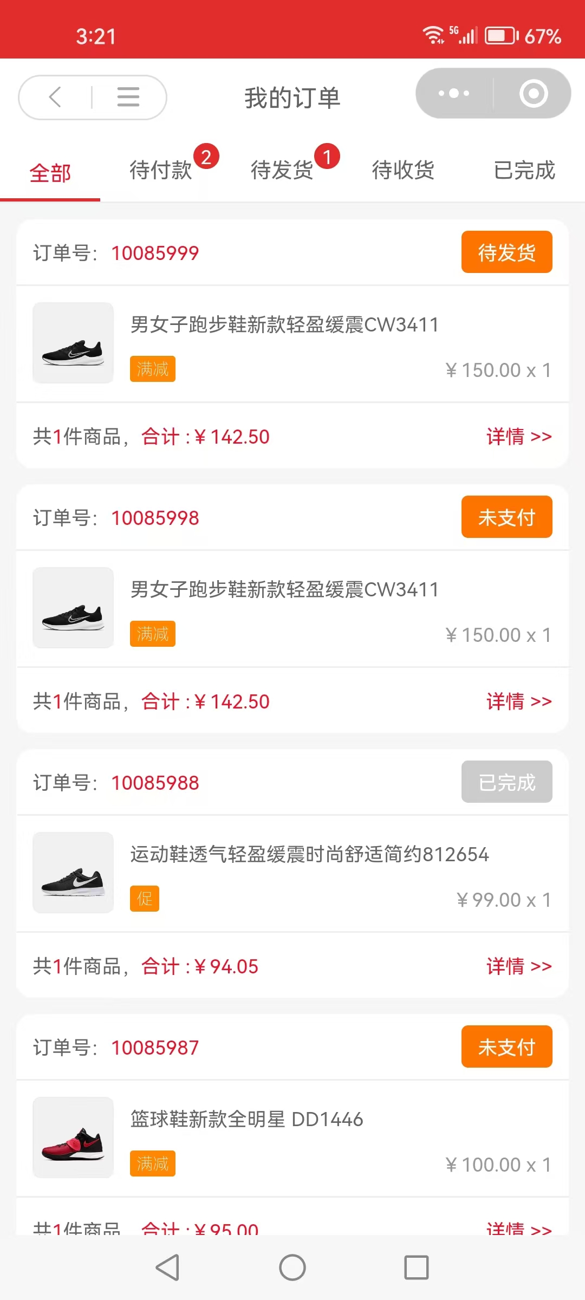Open the 待收货 tab

click(x=404, y=171)
